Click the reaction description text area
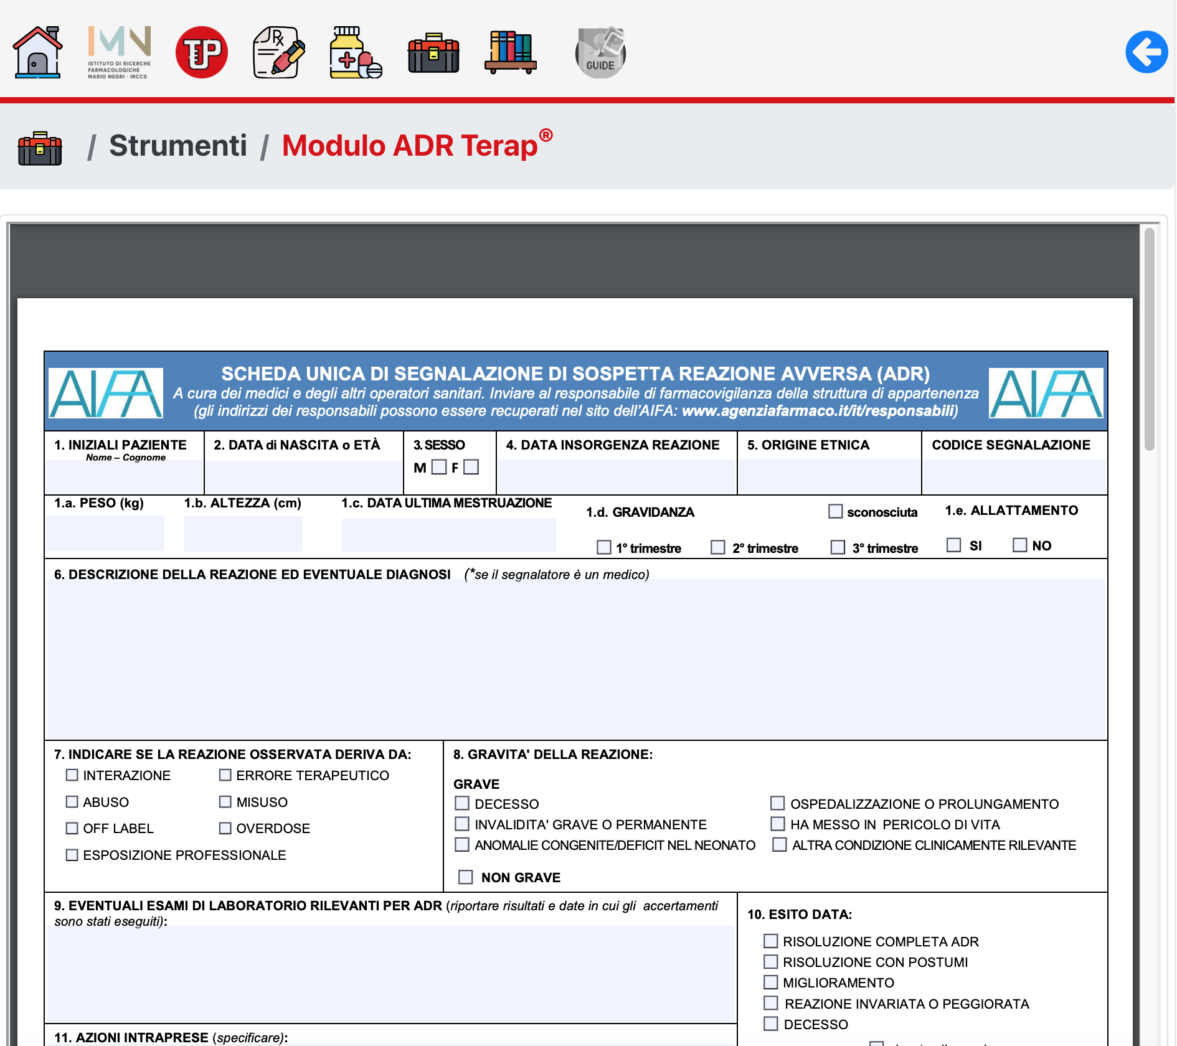The height and width of the screenshot is (1046, 1177). [x=575, y=659]
